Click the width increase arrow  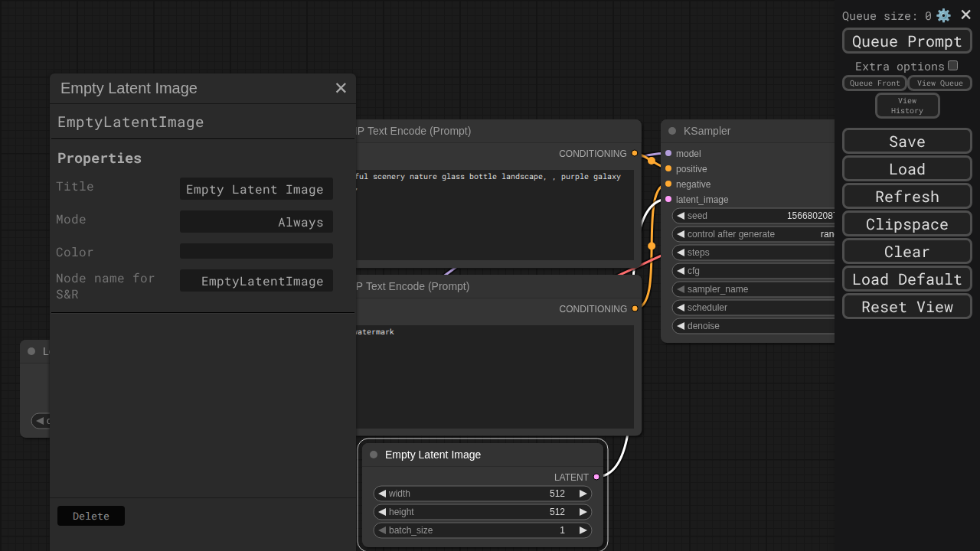pyautogui.click(x=583, y=494)
